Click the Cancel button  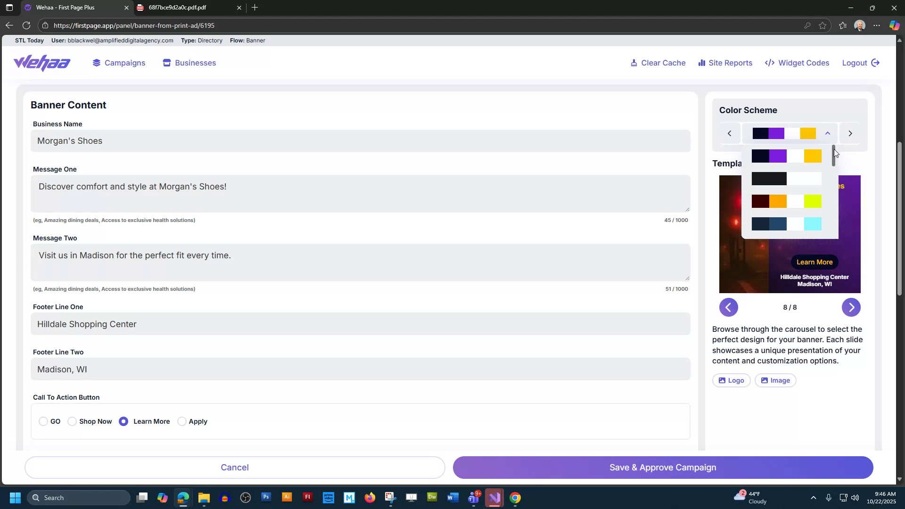pos(234,467)
